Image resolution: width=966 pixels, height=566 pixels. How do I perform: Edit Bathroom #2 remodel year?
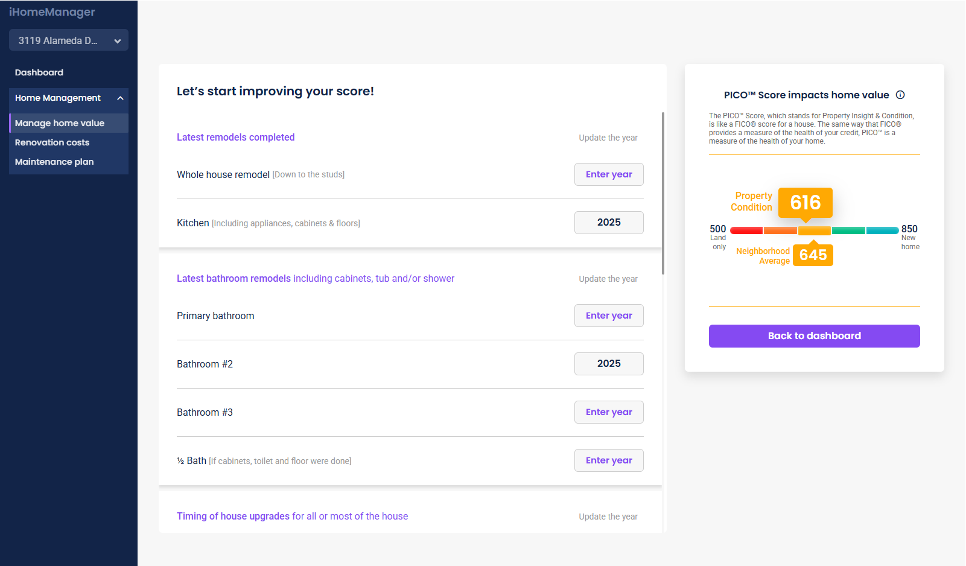pos(609,364)
